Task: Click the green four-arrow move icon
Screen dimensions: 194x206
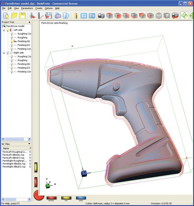Action: click(x=185, y=15)
